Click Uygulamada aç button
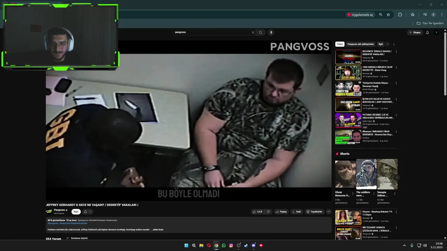This screenshot has width=447, height=251. (x=360, y=15)
